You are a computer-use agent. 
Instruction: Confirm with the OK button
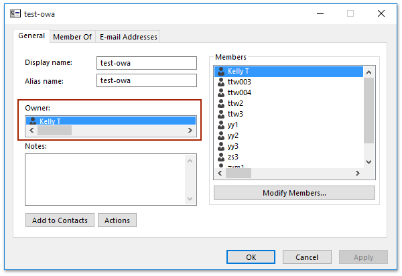click(251, 257)
